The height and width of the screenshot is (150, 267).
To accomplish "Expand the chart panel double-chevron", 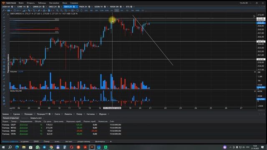I will click(x=254, y=16).
